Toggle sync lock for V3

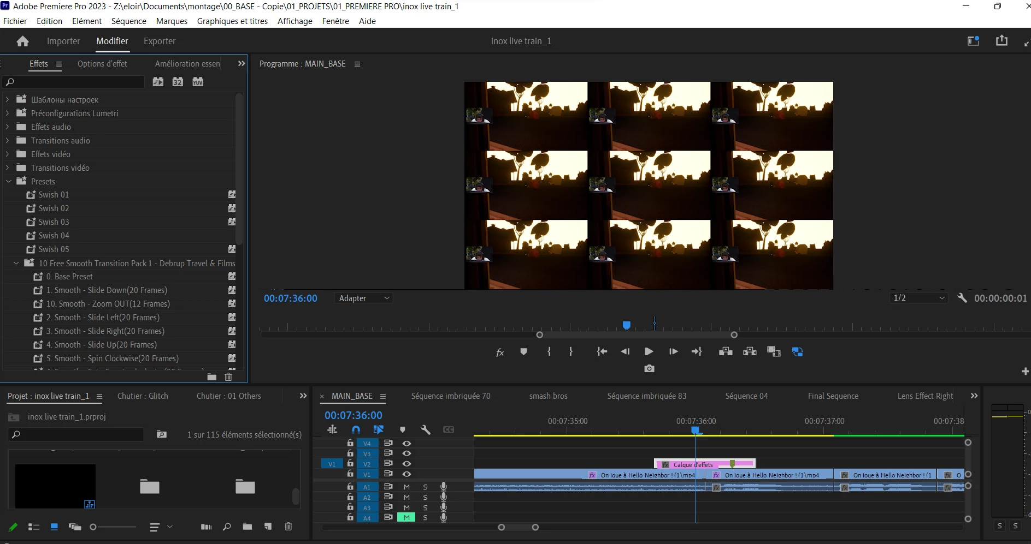pyautogui.click(x=388, y=453)
